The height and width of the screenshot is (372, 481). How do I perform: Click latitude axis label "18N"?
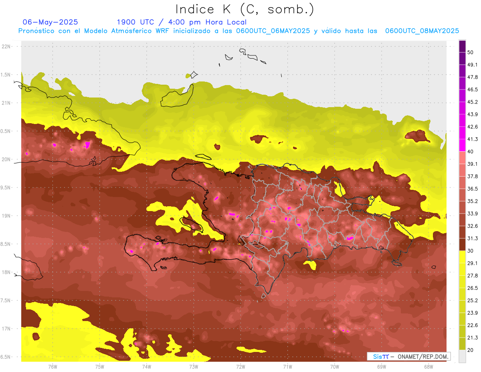(6, 272)
